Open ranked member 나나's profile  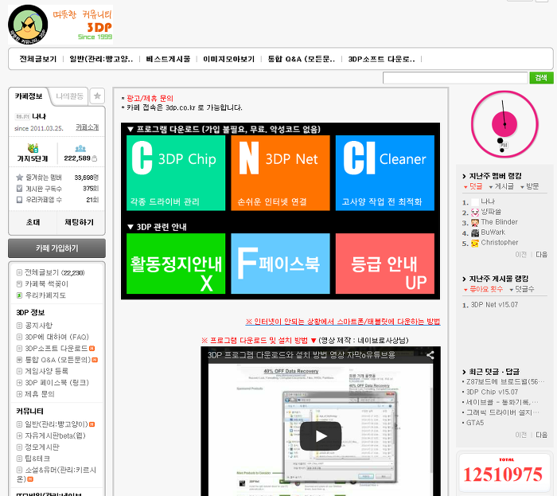tap(487, 201)
